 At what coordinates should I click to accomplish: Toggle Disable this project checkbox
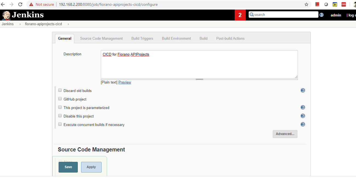click(x=60, y=116)
